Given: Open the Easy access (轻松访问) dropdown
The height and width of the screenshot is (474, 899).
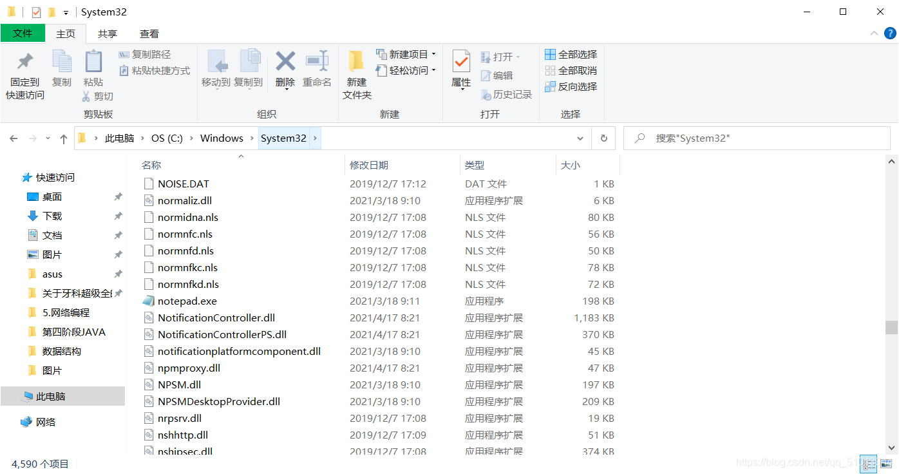Looking at the screenshot, I should pos(406,70).
